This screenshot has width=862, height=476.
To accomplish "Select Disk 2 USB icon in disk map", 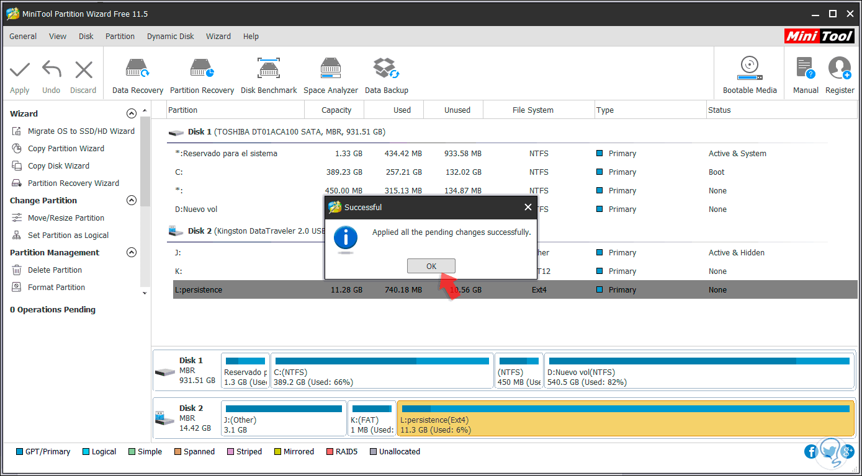I will click(164, 418).
